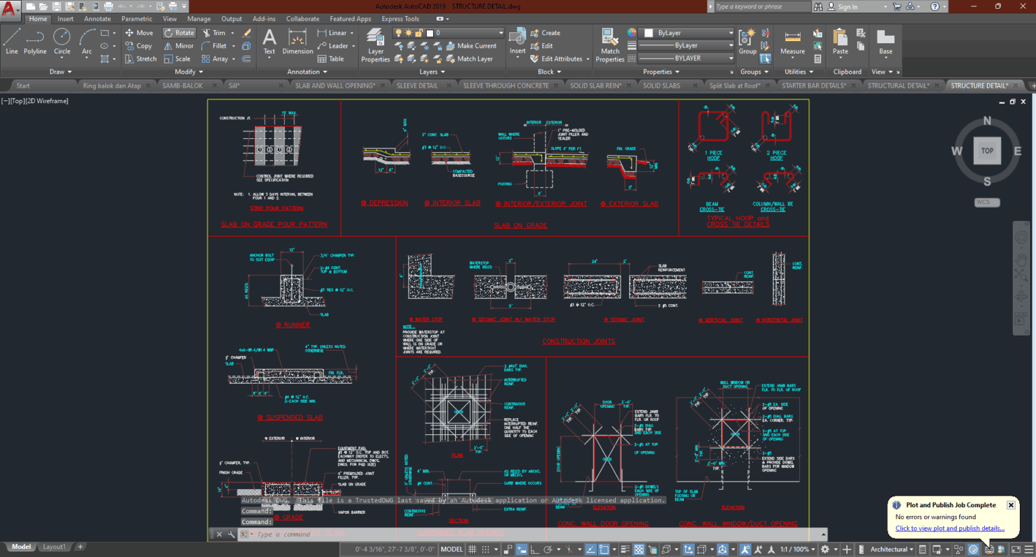Open the QuickCalc calculator

(817, 58)
